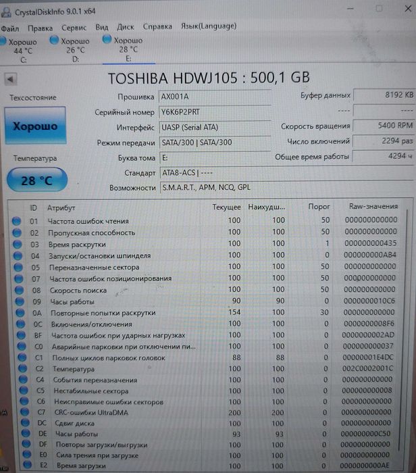416x473 pixels.
Task: Click the previous disk arrow button
Action: 11,79
